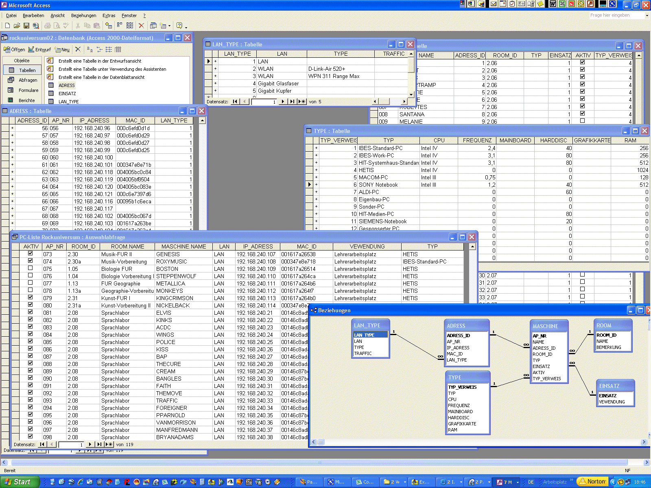Open the Ansicht menu
The image size is (651, 488).
tap(57, 15)
